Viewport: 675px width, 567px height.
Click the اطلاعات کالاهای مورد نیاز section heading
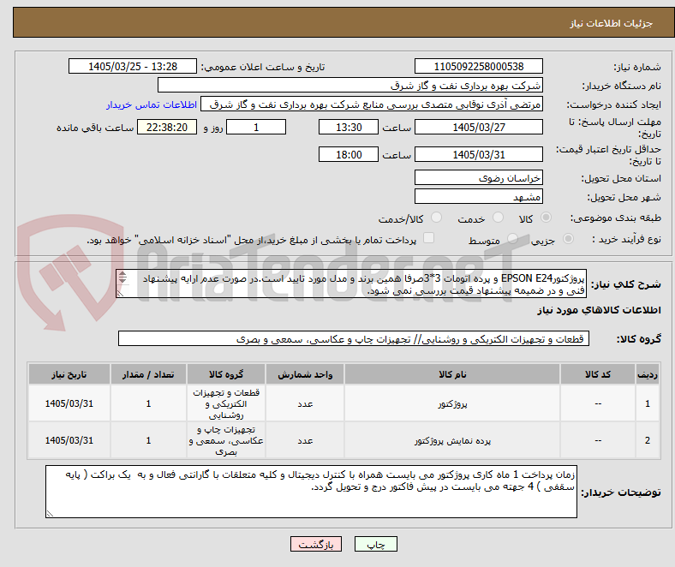coord(599,310)
